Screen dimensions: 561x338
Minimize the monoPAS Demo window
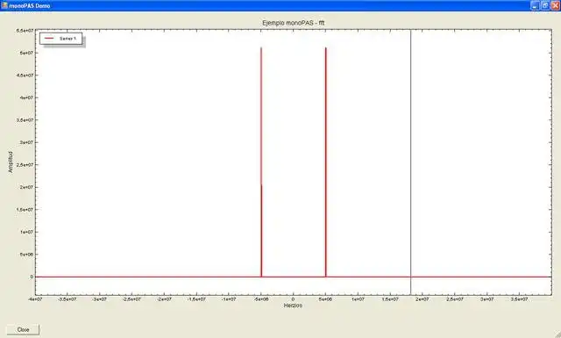click(x=535, y=5)
